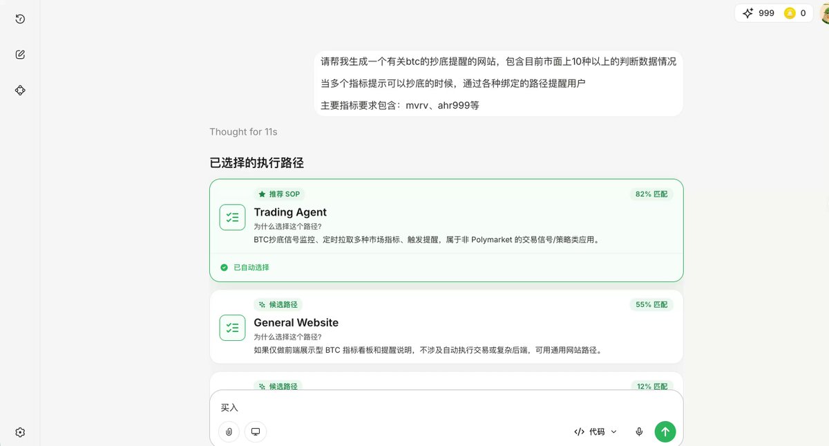The height and width of the screenshot is (446, 829).
Task: Click the green check beside 已自动选择
Action: 224,267
